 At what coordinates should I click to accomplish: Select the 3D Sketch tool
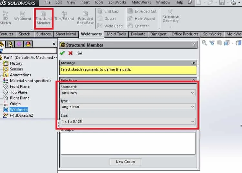[x=5, y=18]
